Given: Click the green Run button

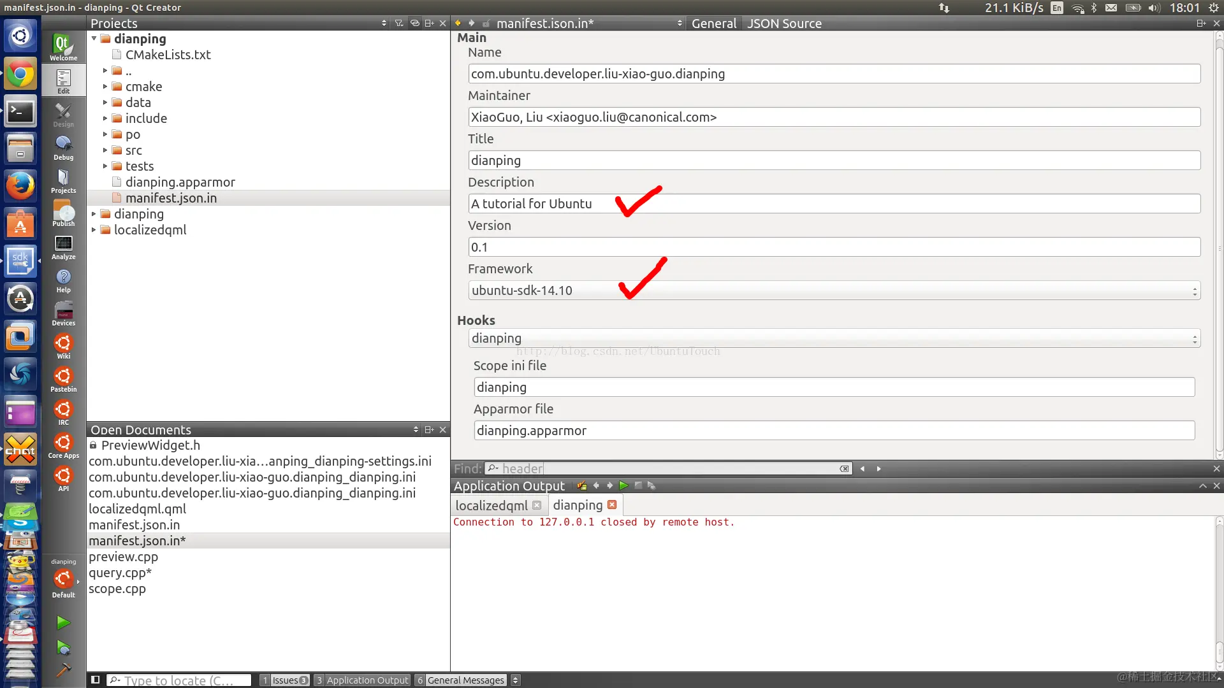Looking at the screenshot, I should (63, 622).
